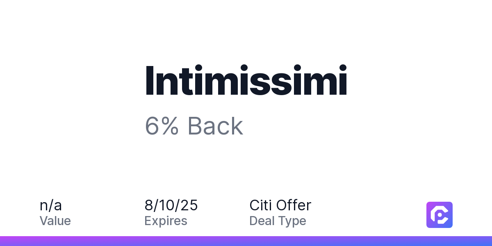Select the Value label
Image resolution: width=492 pixels, height=246 pixels.
click(55, 221)
